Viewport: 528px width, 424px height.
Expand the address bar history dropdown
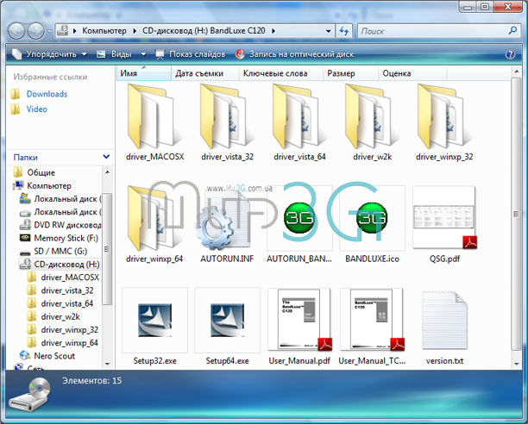[x=329, y=31]
